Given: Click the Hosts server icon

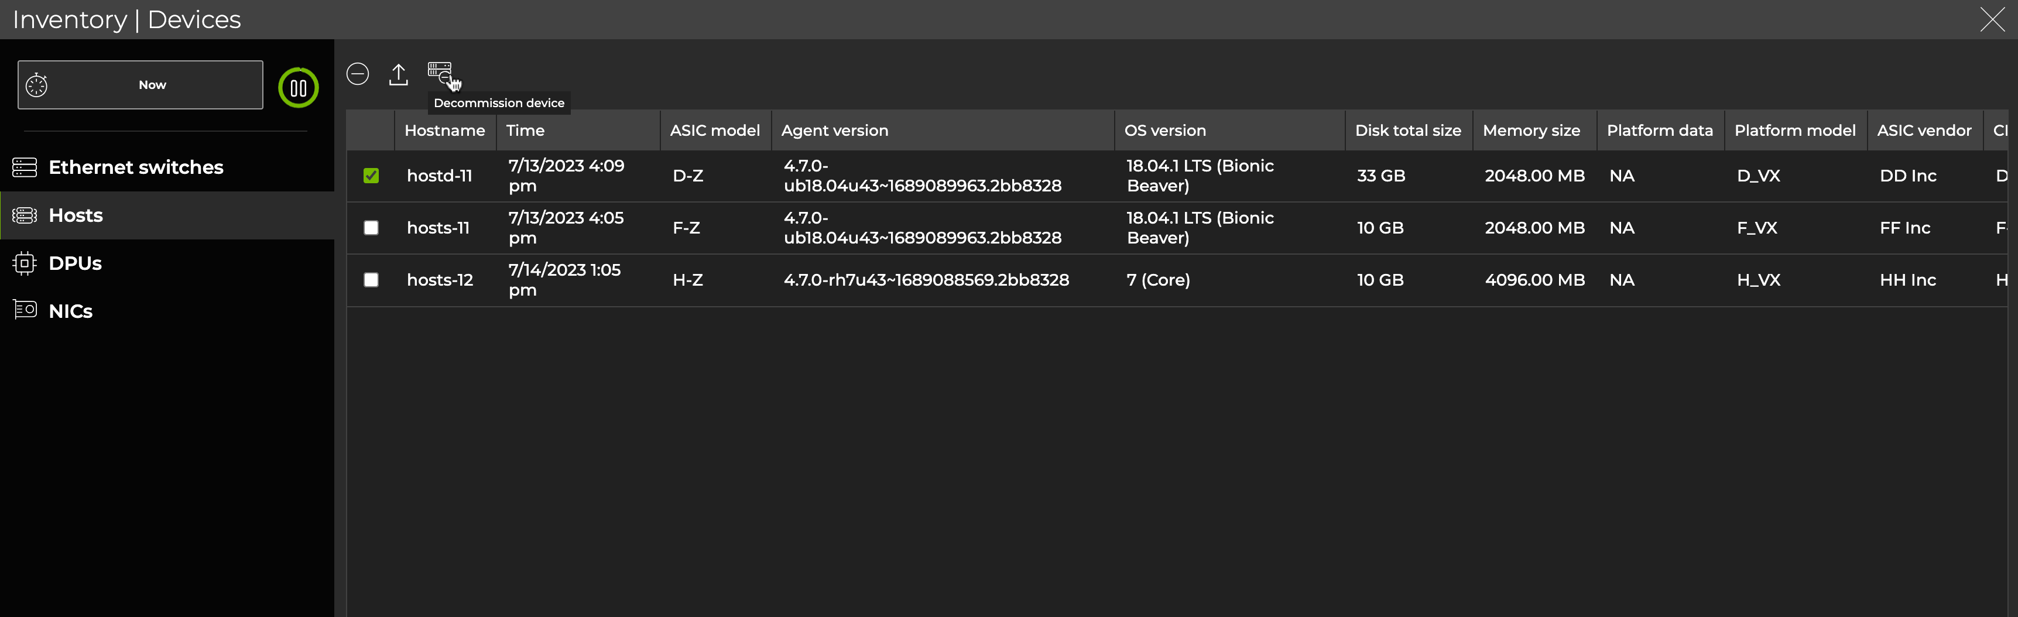Looking at the screenshot, I should pos(24,215).
